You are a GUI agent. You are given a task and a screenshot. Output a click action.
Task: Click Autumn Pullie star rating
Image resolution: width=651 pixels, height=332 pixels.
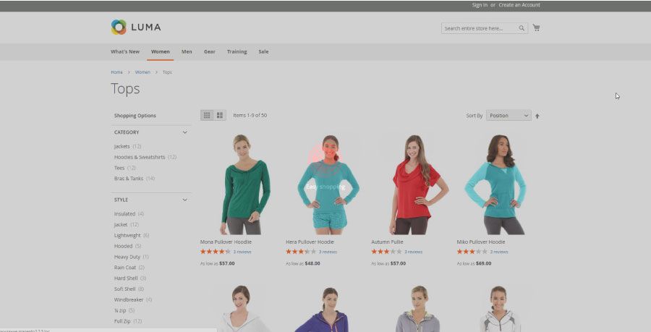point(386,252)
